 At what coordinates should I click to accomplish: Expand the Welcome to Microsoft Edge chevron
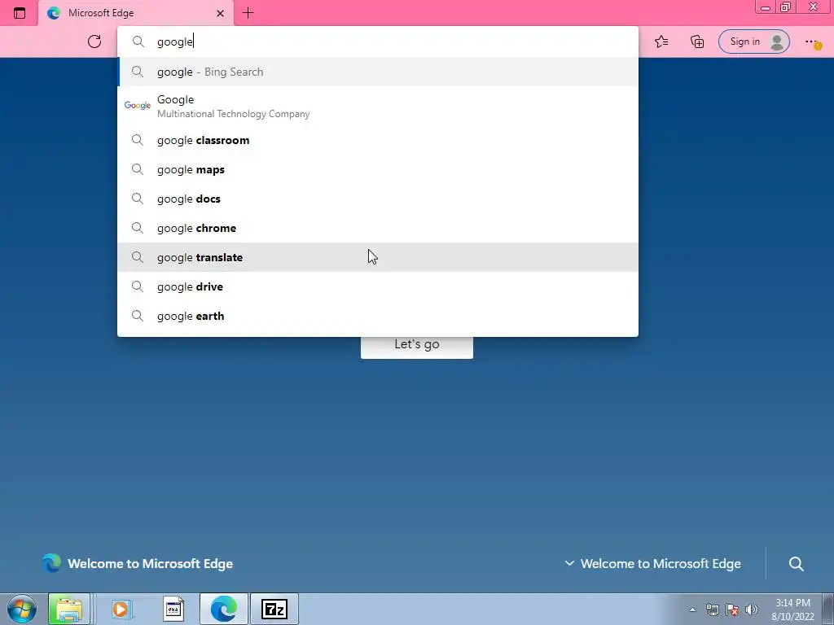click(x=569, y=563)
